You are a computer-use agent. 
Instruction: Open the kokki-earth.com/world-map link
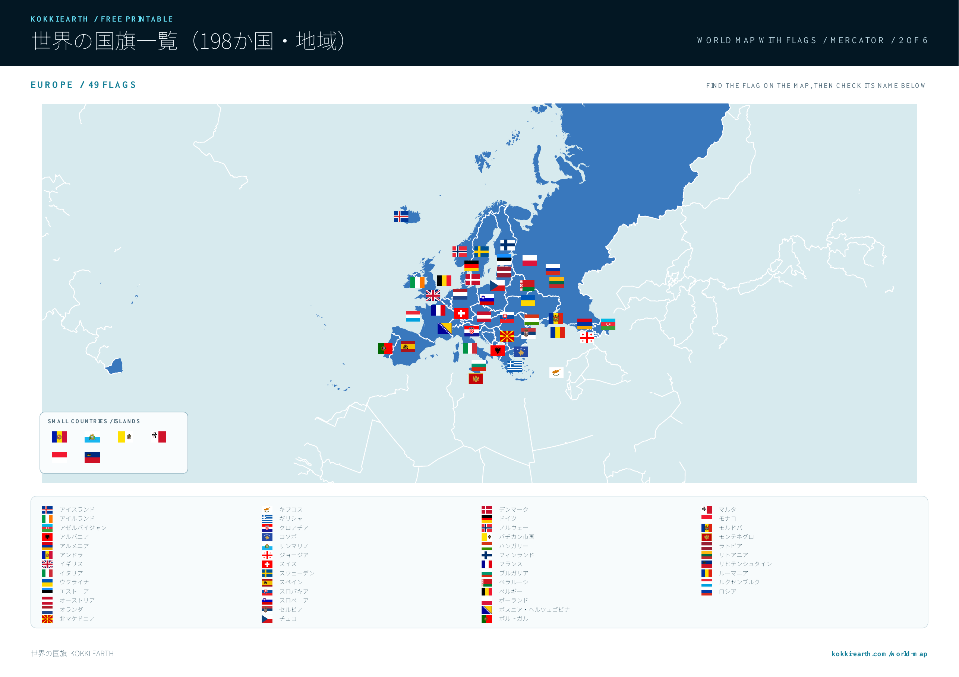point(879,654)
